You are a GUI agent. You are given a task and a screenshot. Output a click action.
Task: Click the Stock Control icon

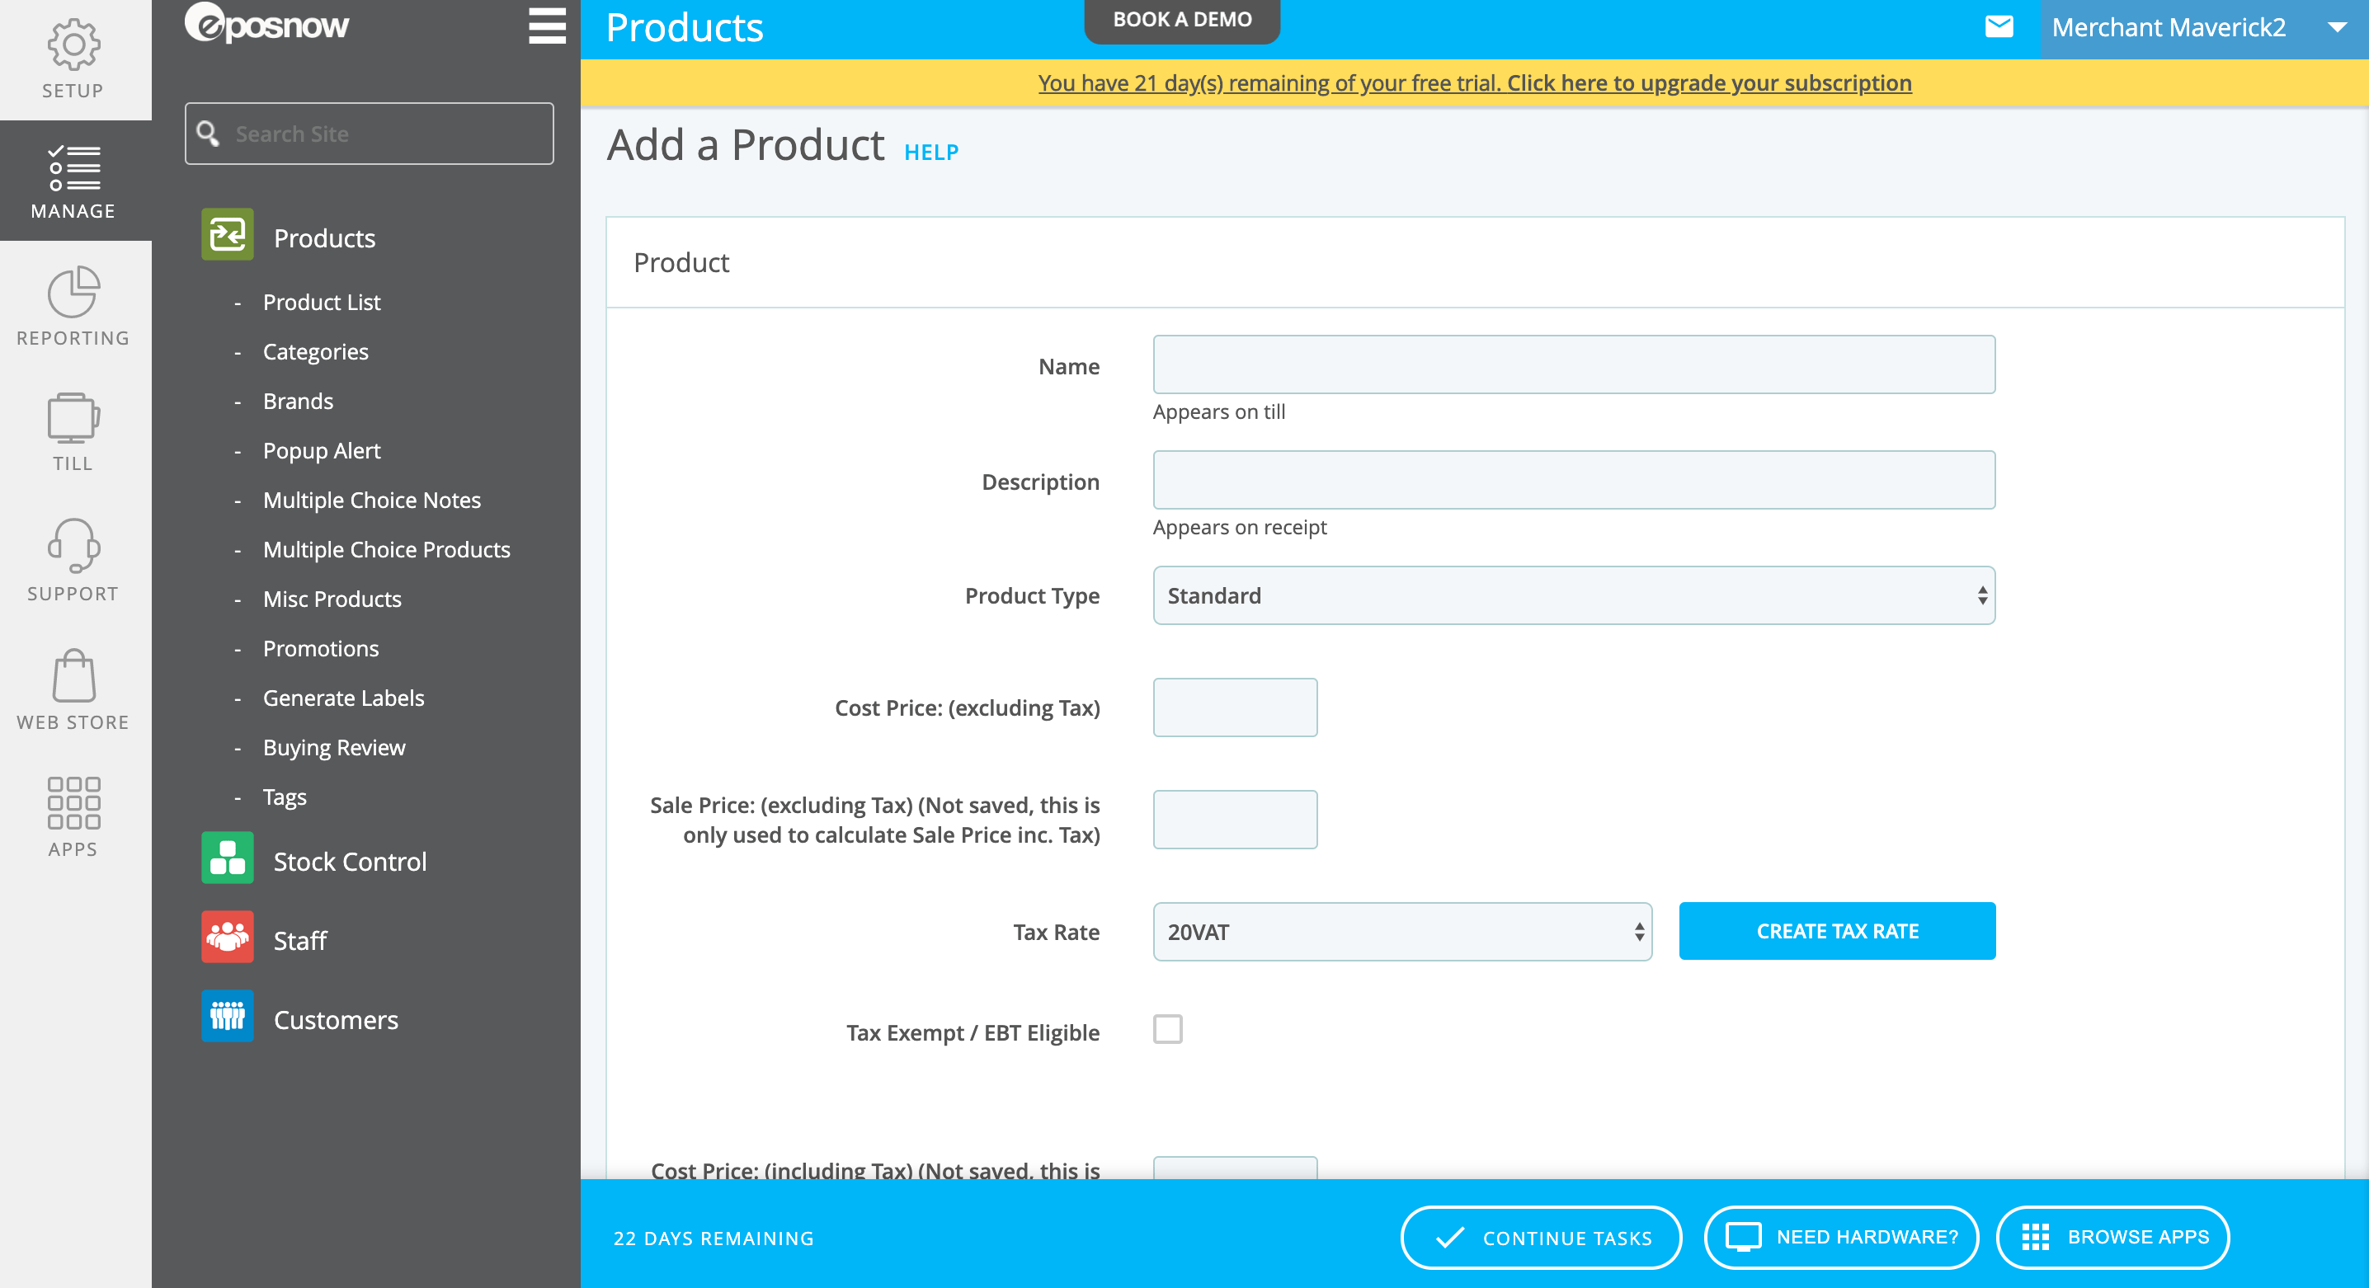(x=225, y=862)
